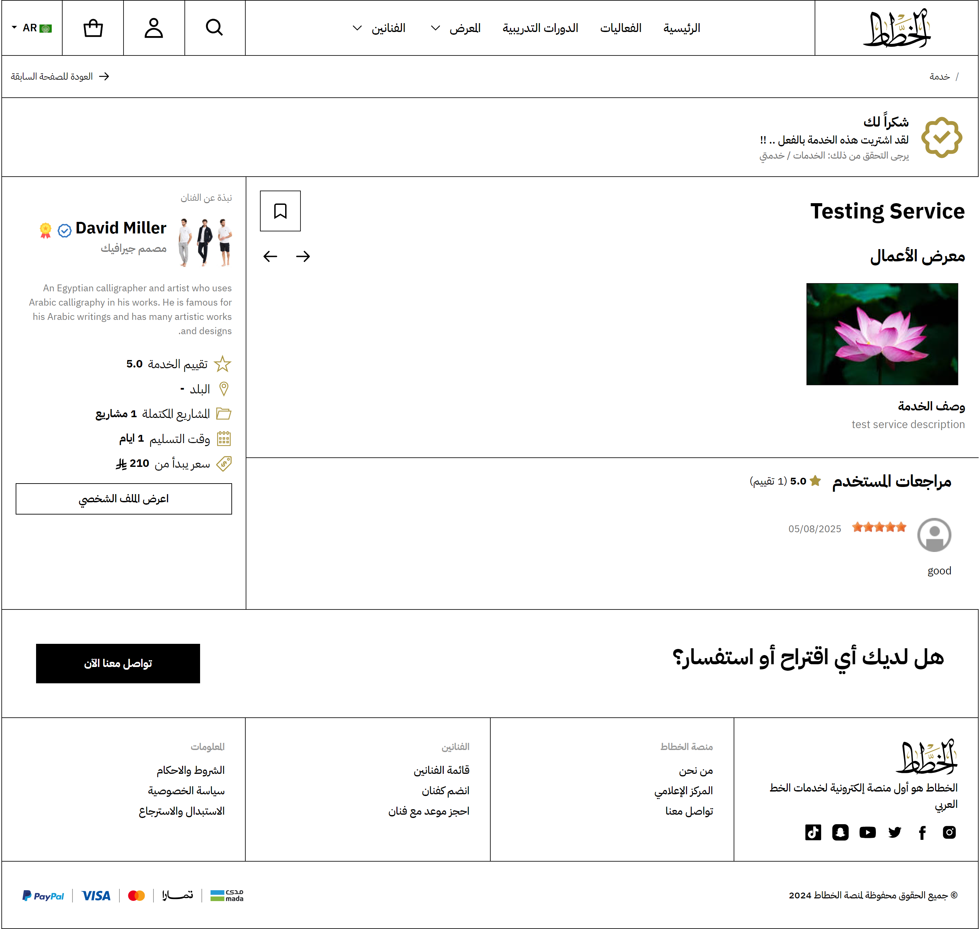Open the Snapchat footer icon
Screen dimensions: 980x929
pyautogui.click(x=840, y=832)
